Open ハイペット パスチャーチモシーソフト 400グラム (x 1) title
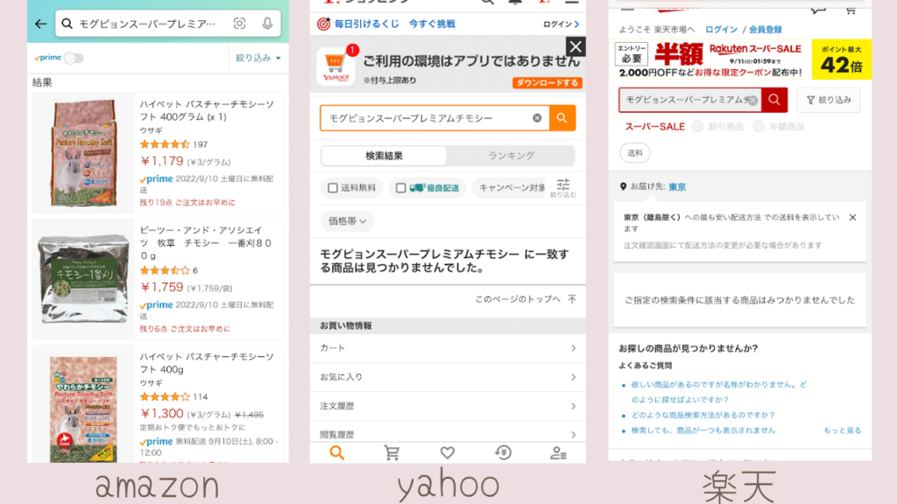 [x=207, y=110]
